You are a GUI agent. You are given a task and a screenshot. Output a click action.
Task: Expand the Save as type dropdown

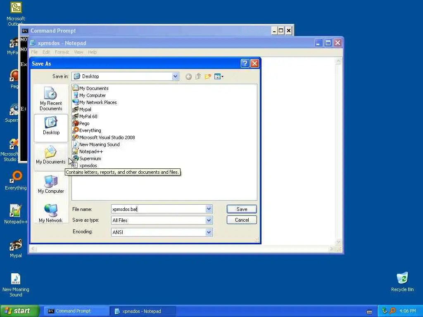(209, 220)
